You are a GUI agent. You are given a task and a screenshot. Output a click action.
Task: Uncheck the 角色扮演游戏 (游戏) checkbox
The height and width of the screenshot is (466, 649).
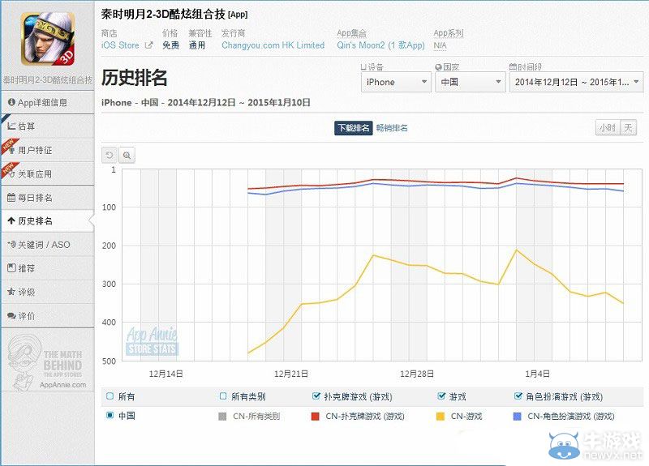(518, 396)
